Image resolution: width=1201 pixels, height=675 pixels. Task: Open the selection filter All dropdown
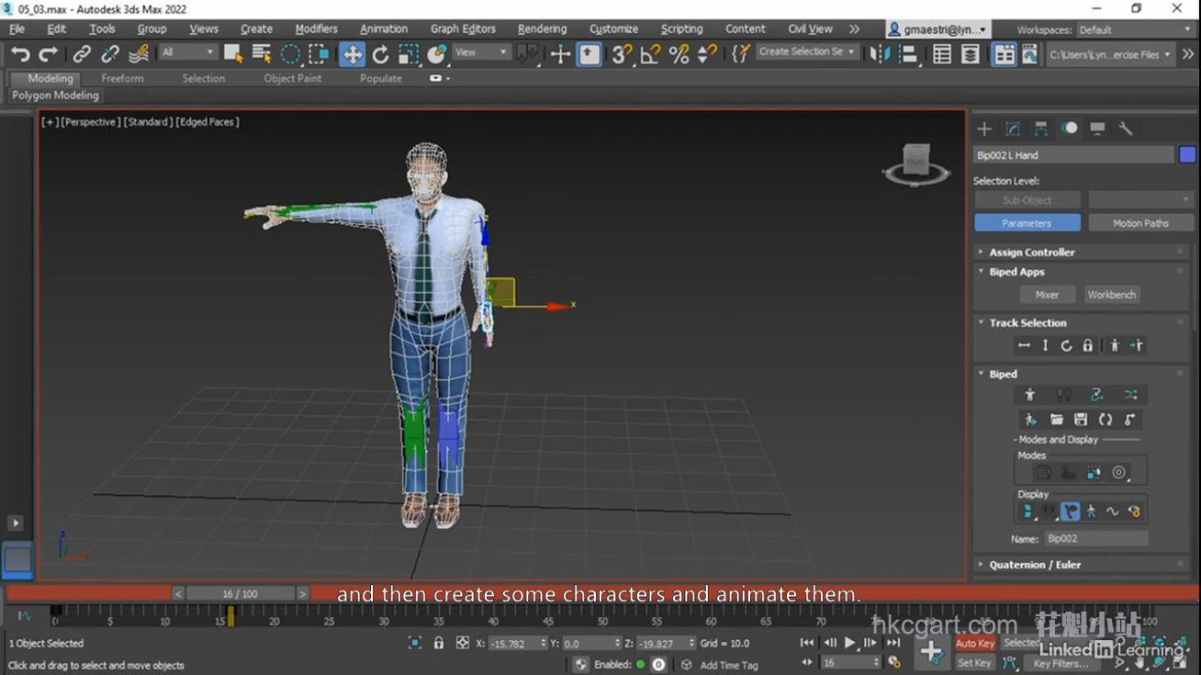[x=188, y=52]
